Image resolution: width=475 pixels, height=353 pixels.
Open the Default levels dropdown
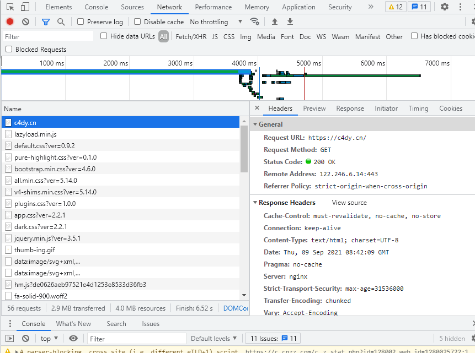[x=214, y=339]
